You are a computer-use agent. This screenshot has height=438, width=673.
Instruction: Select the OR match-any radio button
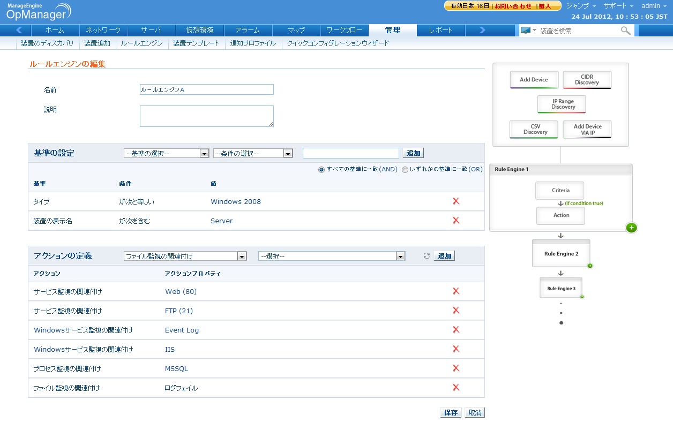point(405,169)
